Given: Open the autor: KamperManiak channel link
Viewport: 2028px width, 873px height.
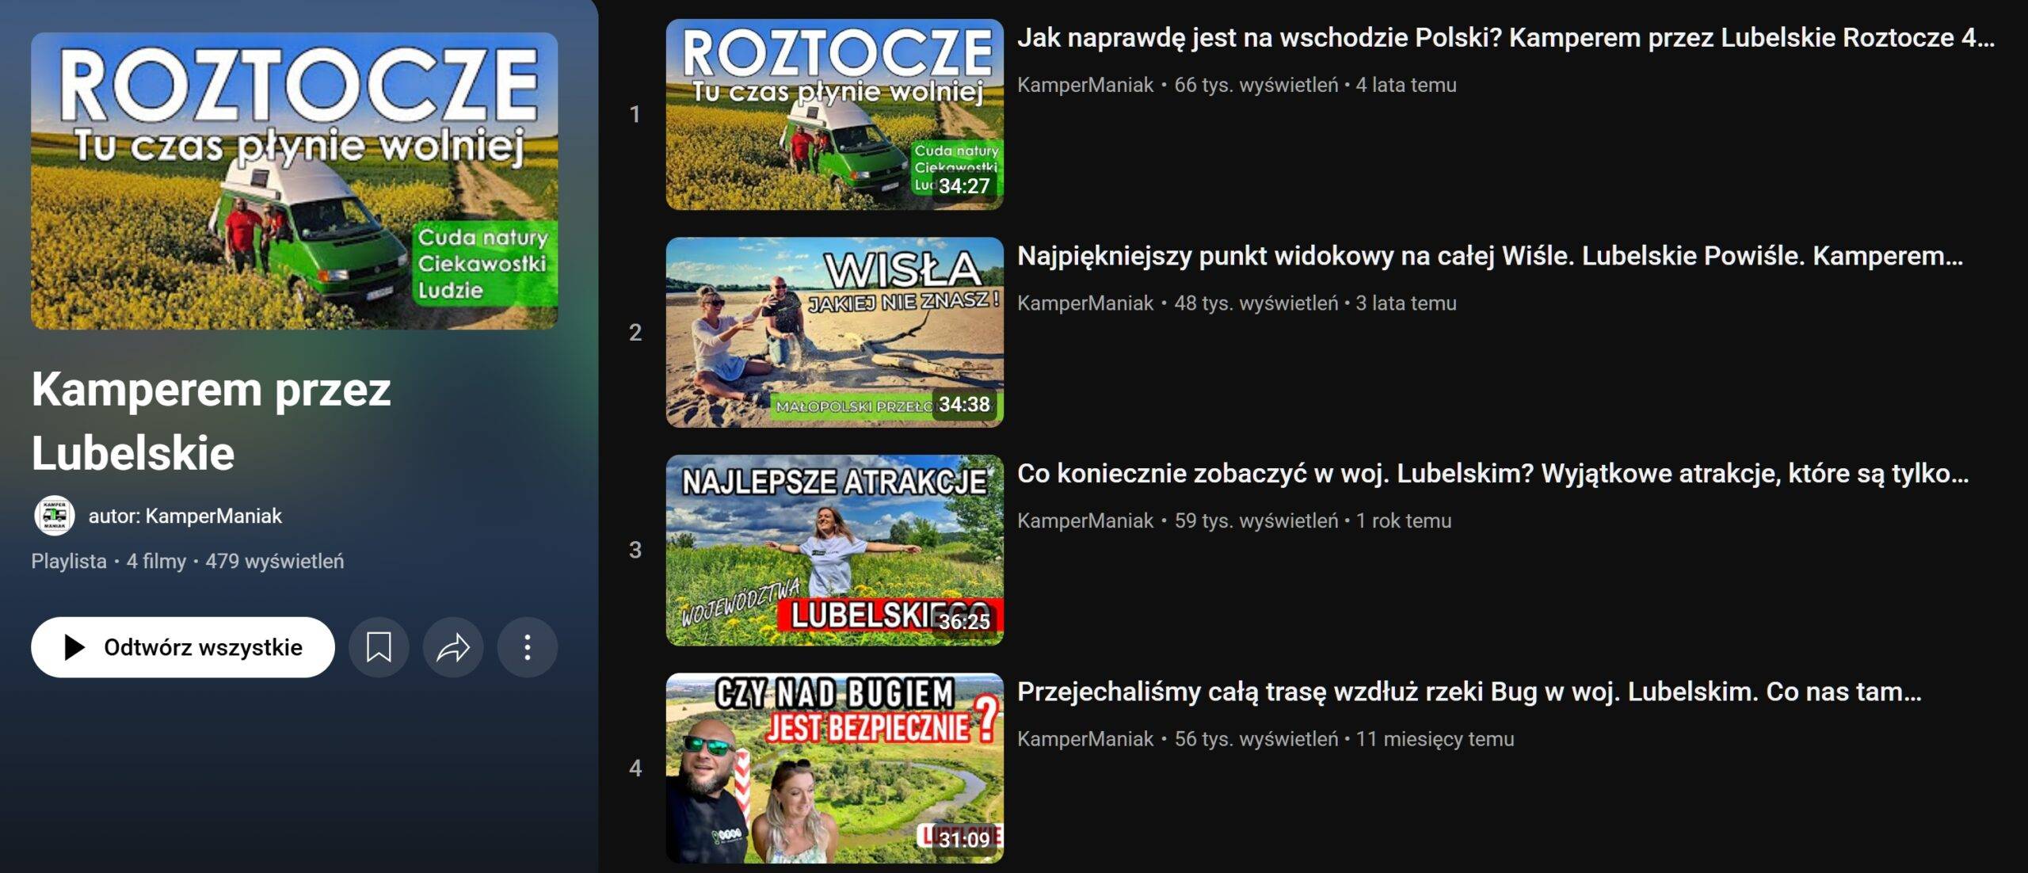Looking at the screenshot, I should tap(185, 516).
